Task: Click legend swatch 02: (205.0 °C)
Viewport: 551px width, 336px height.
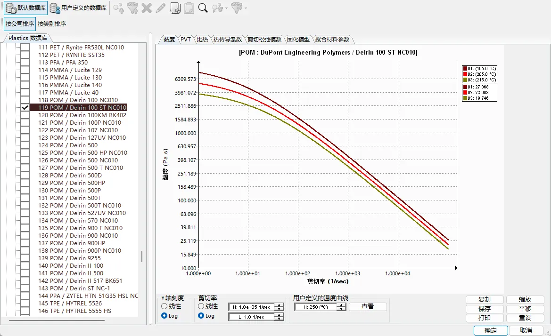Action: [465, 74]
